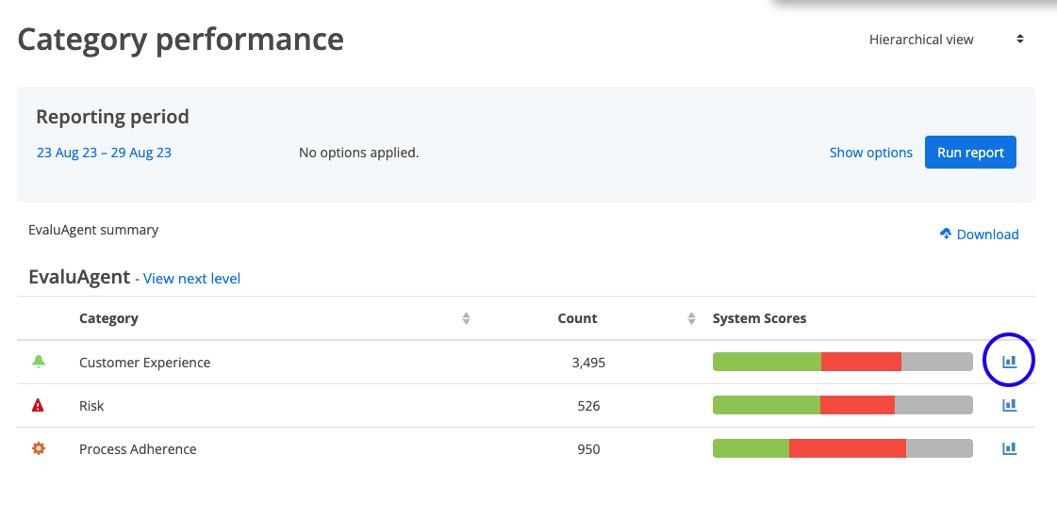
Task: Click the Risk system score bar
Action: 843,405
